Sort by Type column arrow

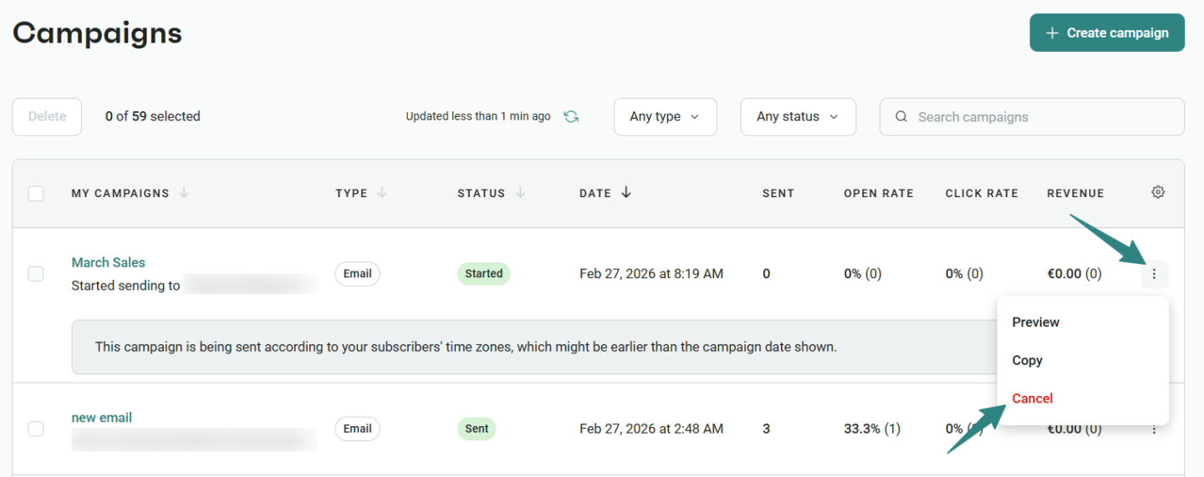pyautogui.click(x=382, y=193)
